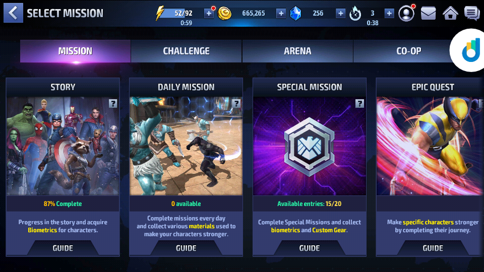Switch to the Arena tab

tap(297, 51)
